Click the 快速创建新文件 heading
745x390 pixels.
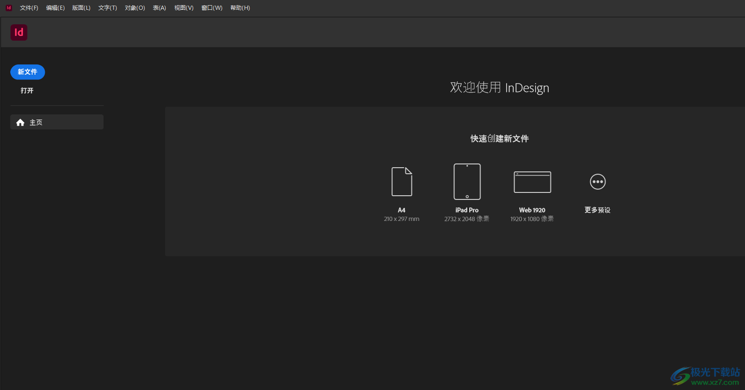(500, 139)
